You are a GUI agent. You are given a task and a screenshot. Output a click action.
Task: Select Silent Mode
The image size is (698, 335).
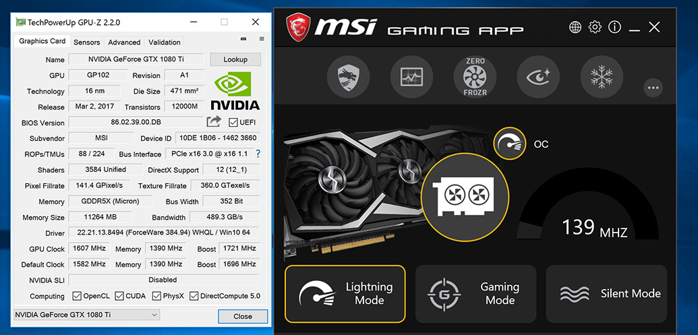pos(606,294)
